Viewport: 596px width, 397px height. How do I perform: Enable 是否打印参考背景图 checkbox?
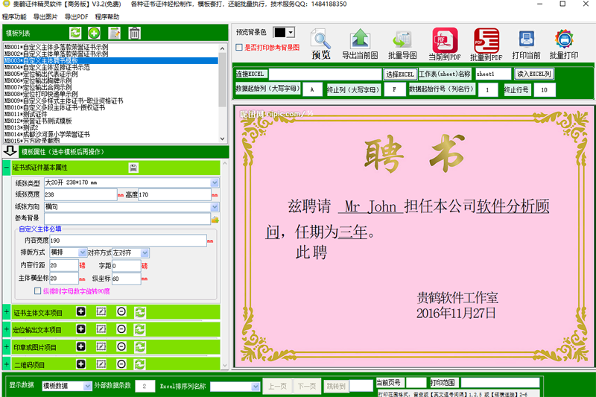(239, 48)
